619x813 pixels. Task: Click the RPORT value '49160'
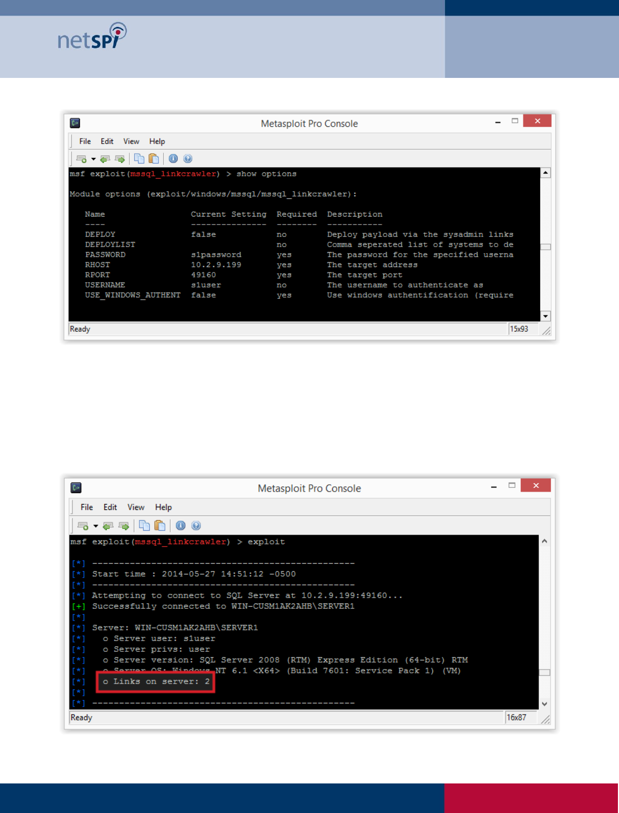tap(203, 275)
